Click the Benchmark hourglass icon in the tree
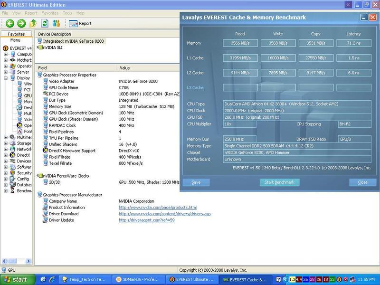Viewport: 380px width, 285px height. [12, 191]
